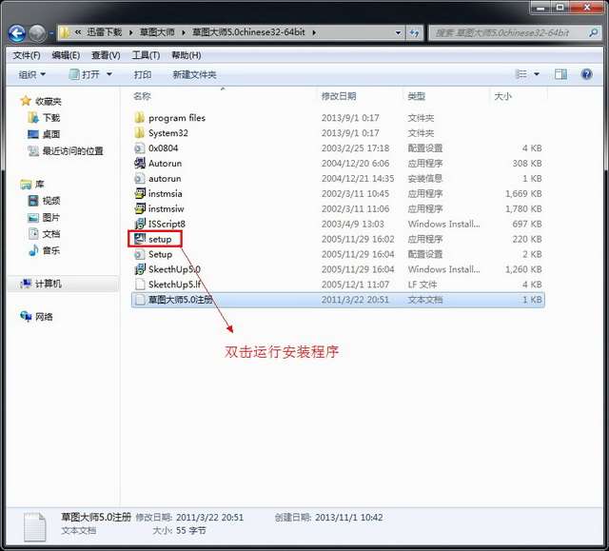Select the Autorun application icon
This screenshot has height=551, width=609.
[x=140, y=164]
